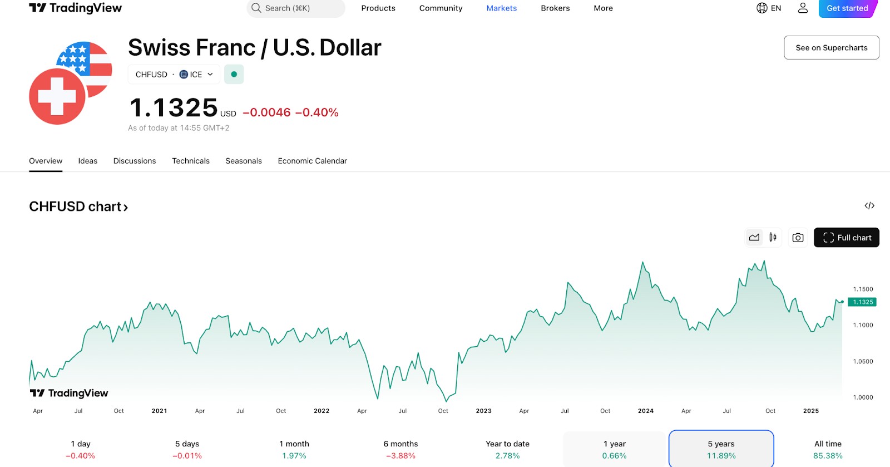Open the Brokers menu
The image size is (890, 467).
click(555, 8)
